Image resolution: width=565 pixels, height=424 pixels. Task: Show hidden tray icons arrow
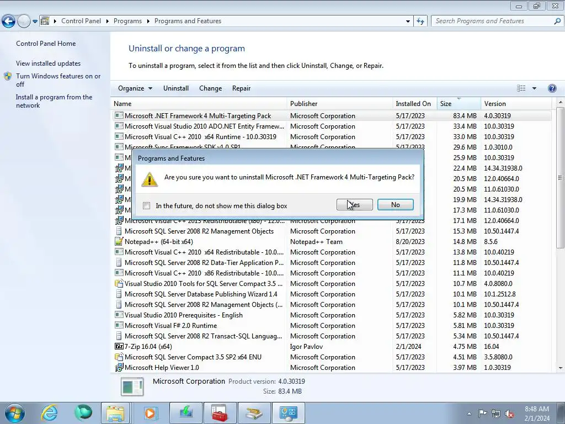tap(469, 414)
